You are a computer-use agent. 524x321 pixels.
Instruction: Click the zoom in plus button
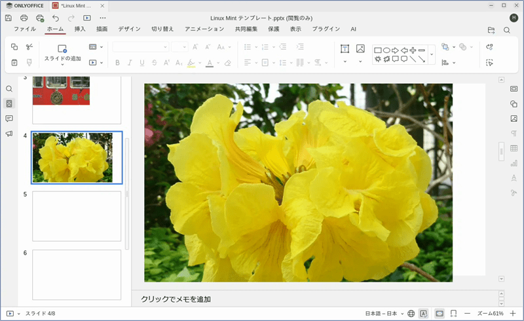click(x=513, y=314)
